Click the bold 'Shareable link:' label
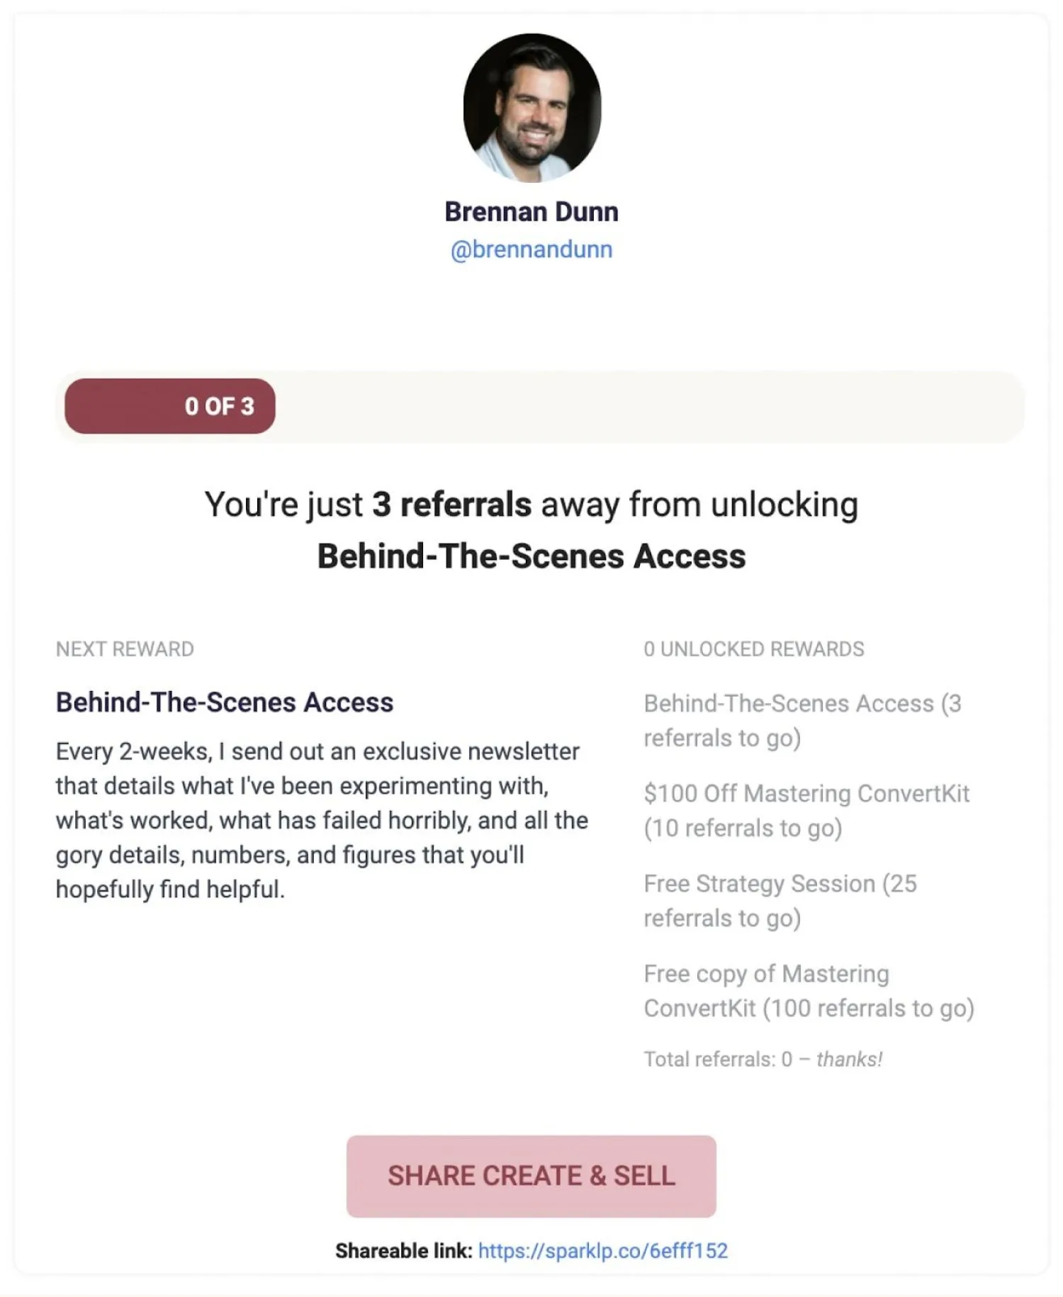1063x1297 pixels. pos(403,1251)
